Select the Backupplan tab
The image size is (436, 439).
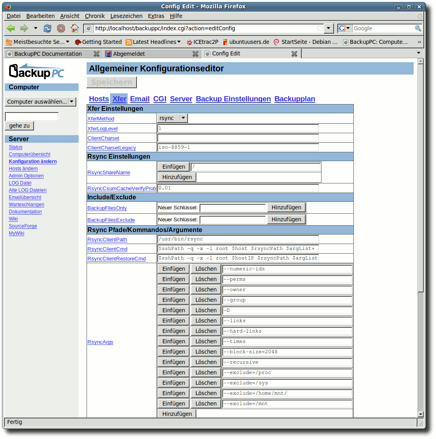click(294, 99)
